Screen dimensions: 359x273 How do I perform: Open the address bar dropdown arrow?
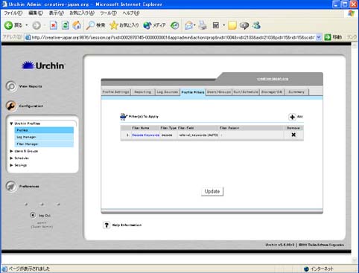pos(319,37)
